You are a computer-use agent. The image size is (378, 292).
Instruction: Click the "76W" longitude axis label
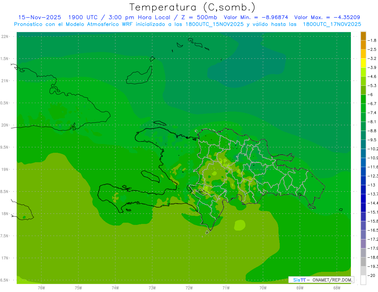tap(41, 288)
